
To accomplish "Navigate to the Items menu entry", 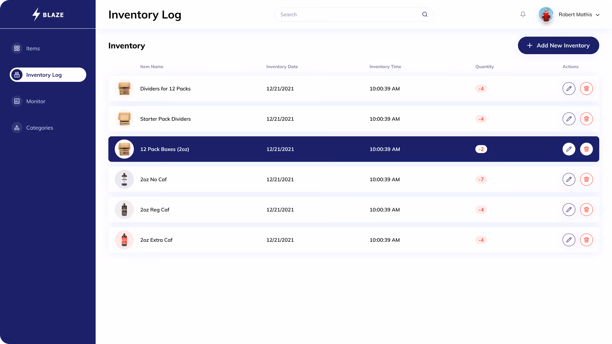I will tap(33, 48).
